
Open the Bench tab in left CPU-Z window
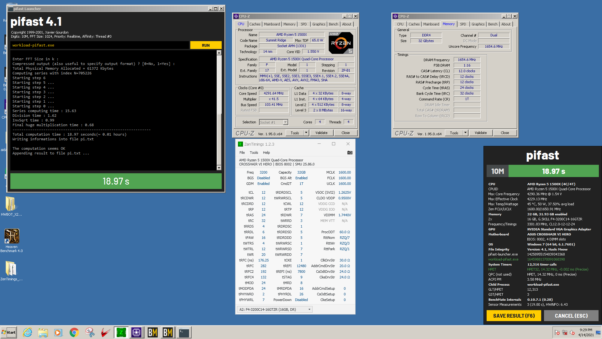point(333,24)
